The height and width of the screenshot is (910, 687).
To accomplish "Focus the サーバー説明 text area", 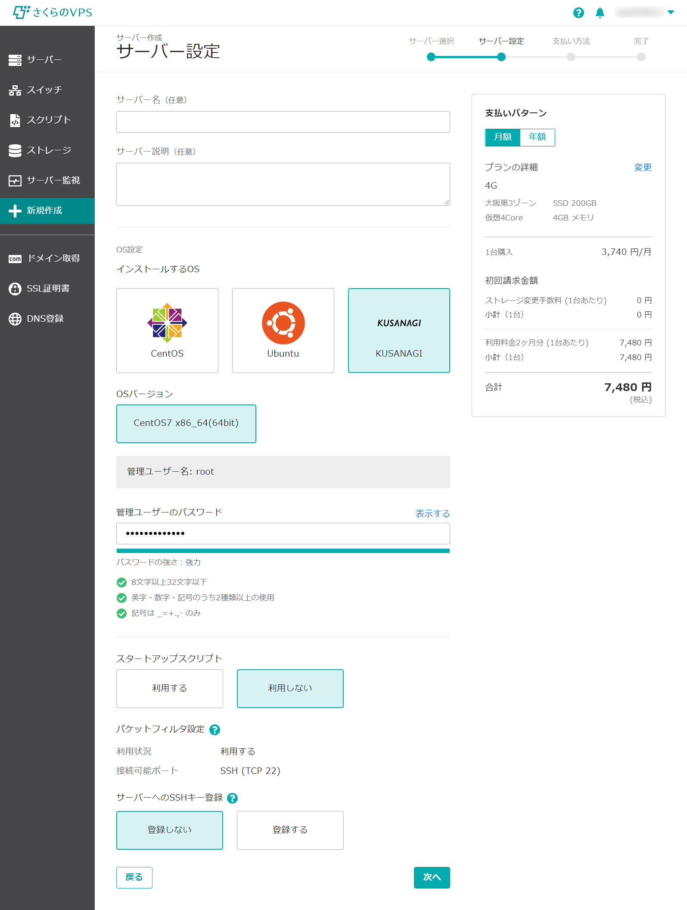I will [283, 184].
